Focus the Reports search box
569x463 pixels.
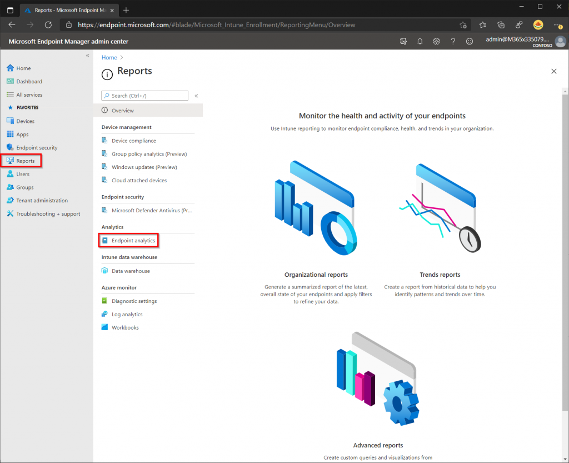coord(145,96)
